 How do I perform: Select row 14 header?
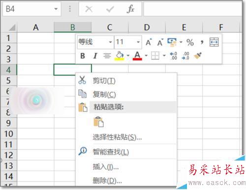[8, 176]
